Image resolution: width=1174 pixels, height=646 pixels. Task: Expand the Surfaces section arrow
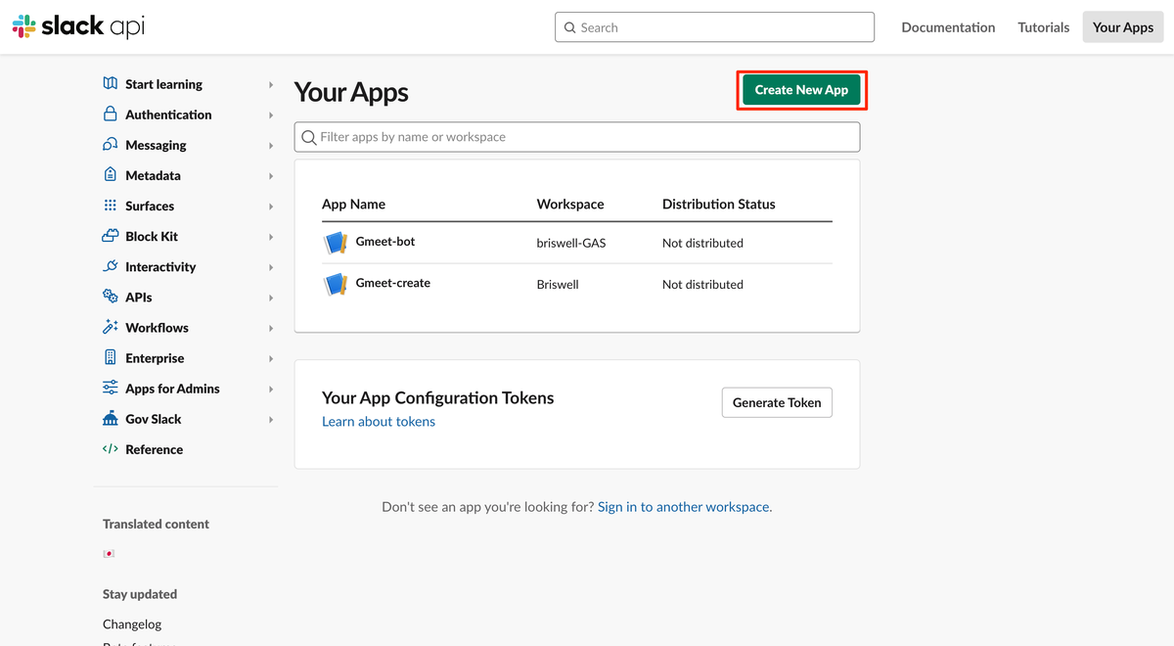coord(271,207)
